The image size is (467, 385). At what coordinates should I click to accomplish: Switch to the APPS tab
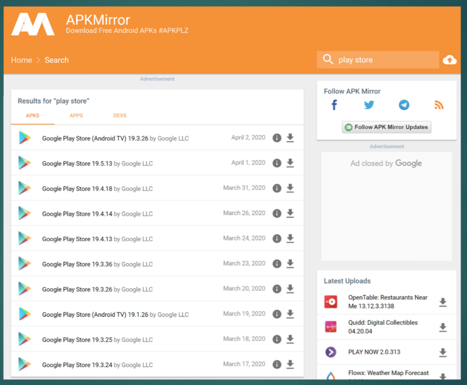76,116
